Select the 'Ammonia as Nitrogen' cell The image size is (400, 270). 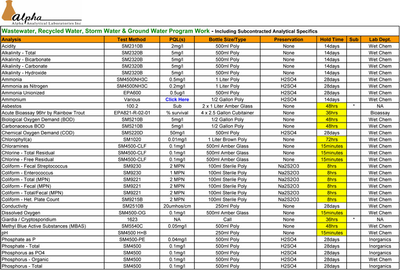click(52, 86)
